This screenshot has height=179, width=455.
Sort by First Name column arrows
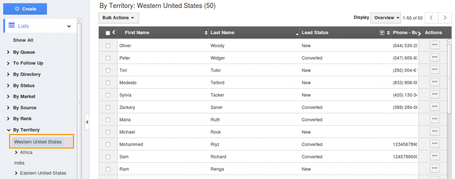tap(206, 33)
